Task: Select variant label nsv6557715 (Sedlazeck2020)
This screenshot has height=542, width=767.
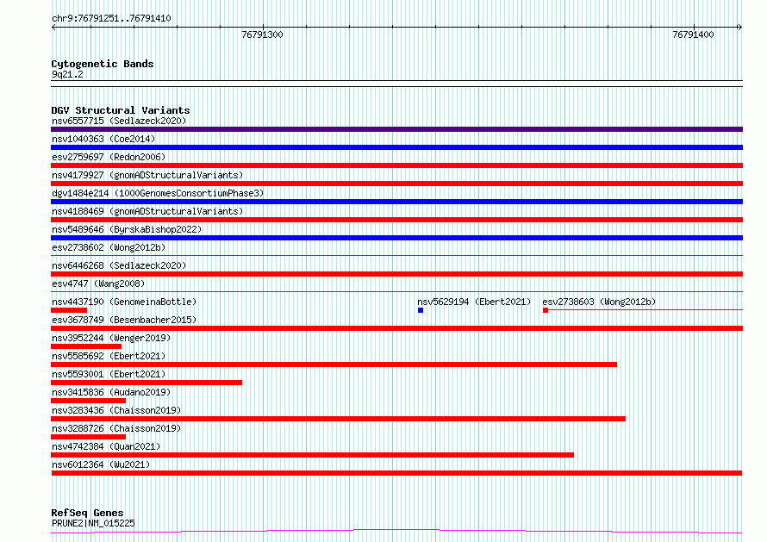Action: pos(119,121)
